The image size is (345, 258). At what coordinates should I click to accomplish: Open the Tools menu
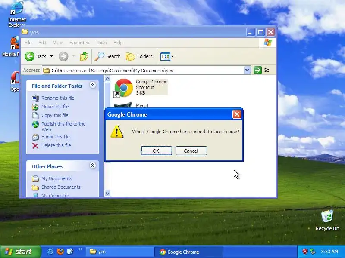(x=101, y=43)
